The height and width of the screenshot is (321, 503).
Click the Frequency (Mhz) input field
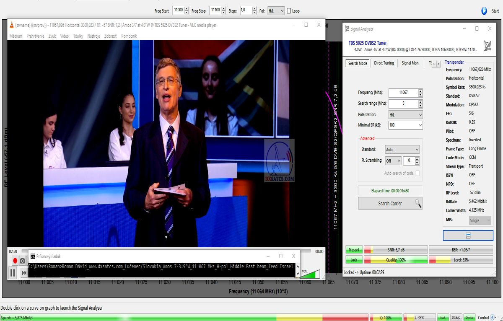pos(403,93)
